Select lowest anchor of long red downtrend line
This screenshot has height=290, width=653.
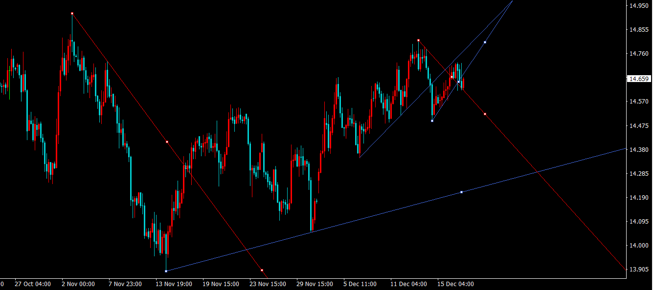[262, 270]
